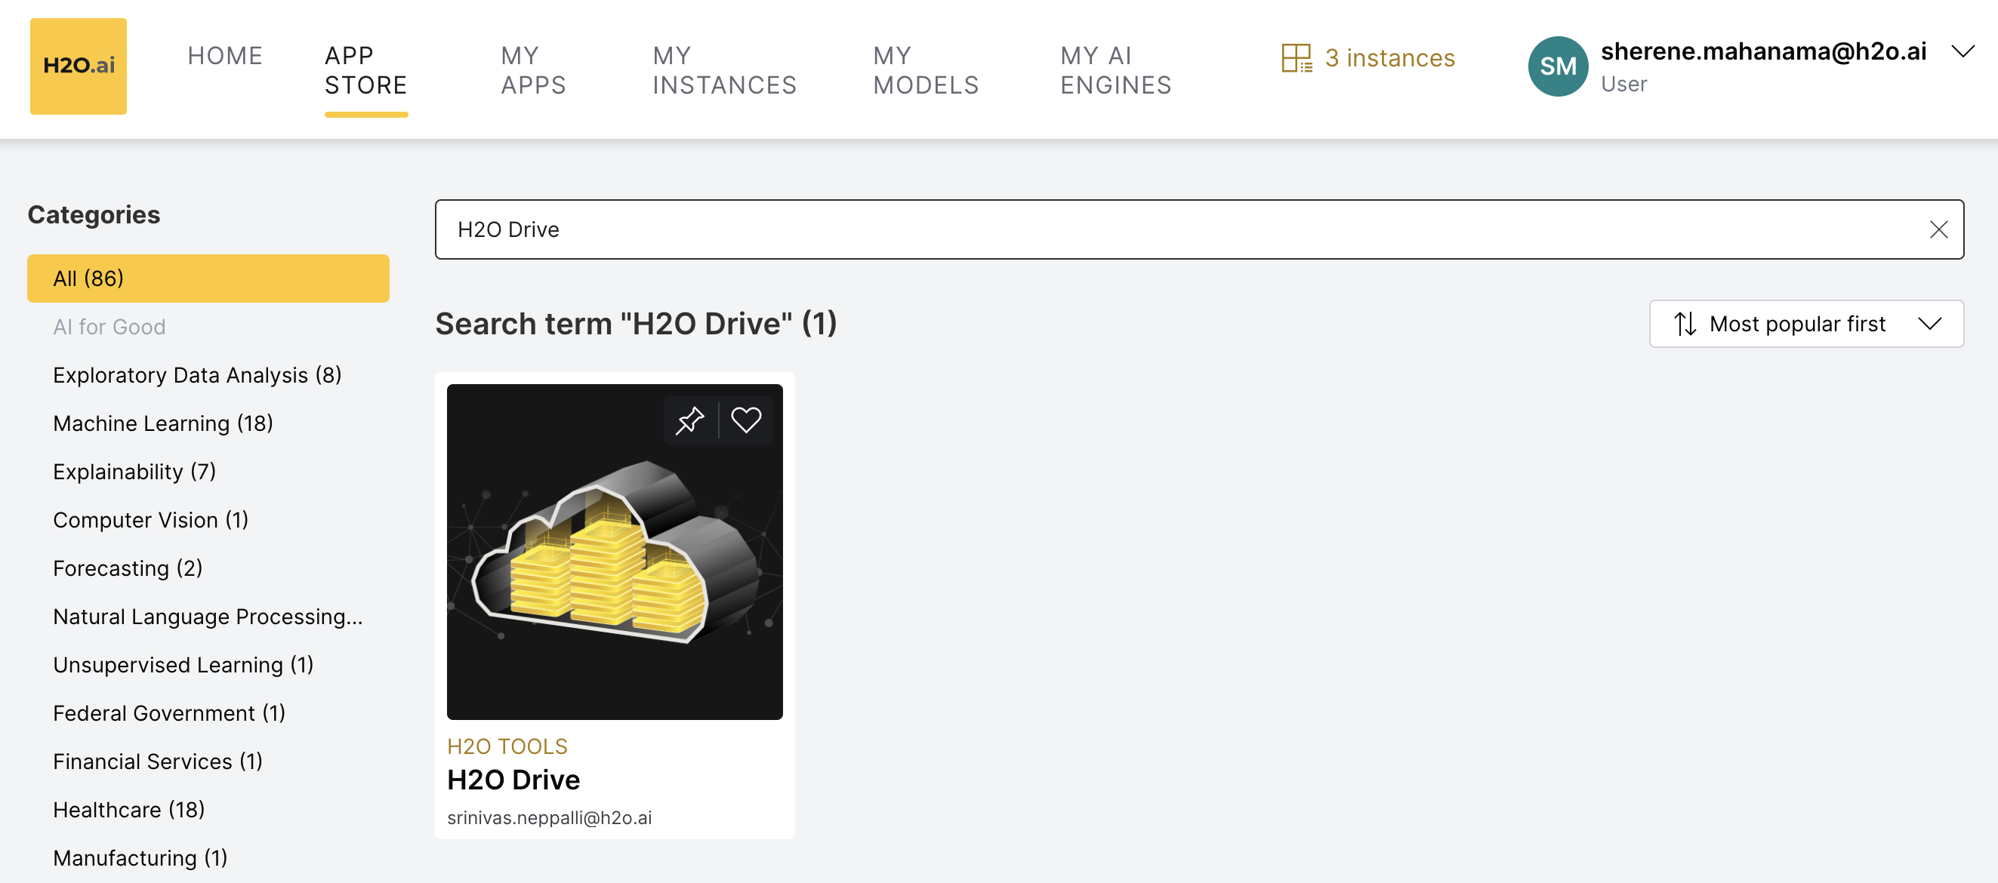Select the Machine Learning category

point(163,423)
